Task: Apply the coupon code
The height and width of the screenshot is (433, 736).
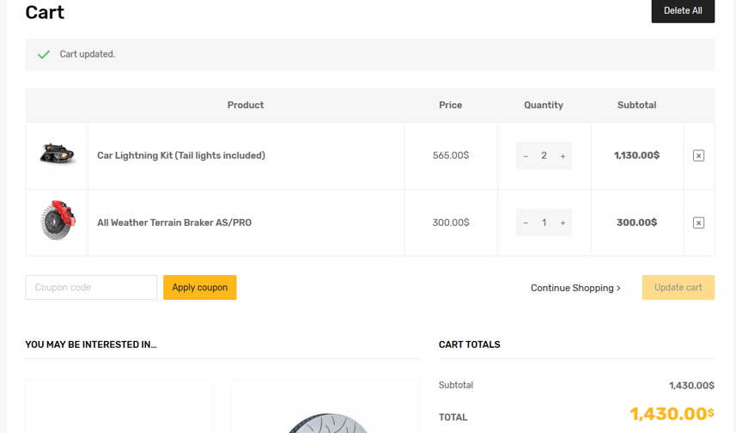Action: 200,288
